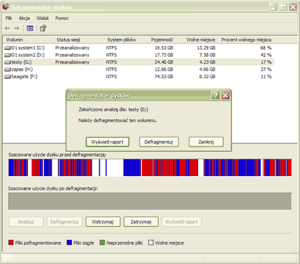300x264 pixels.
Task: Click the Zatrzymaj button
Action: pyautogui.click(x=141, y=222)
